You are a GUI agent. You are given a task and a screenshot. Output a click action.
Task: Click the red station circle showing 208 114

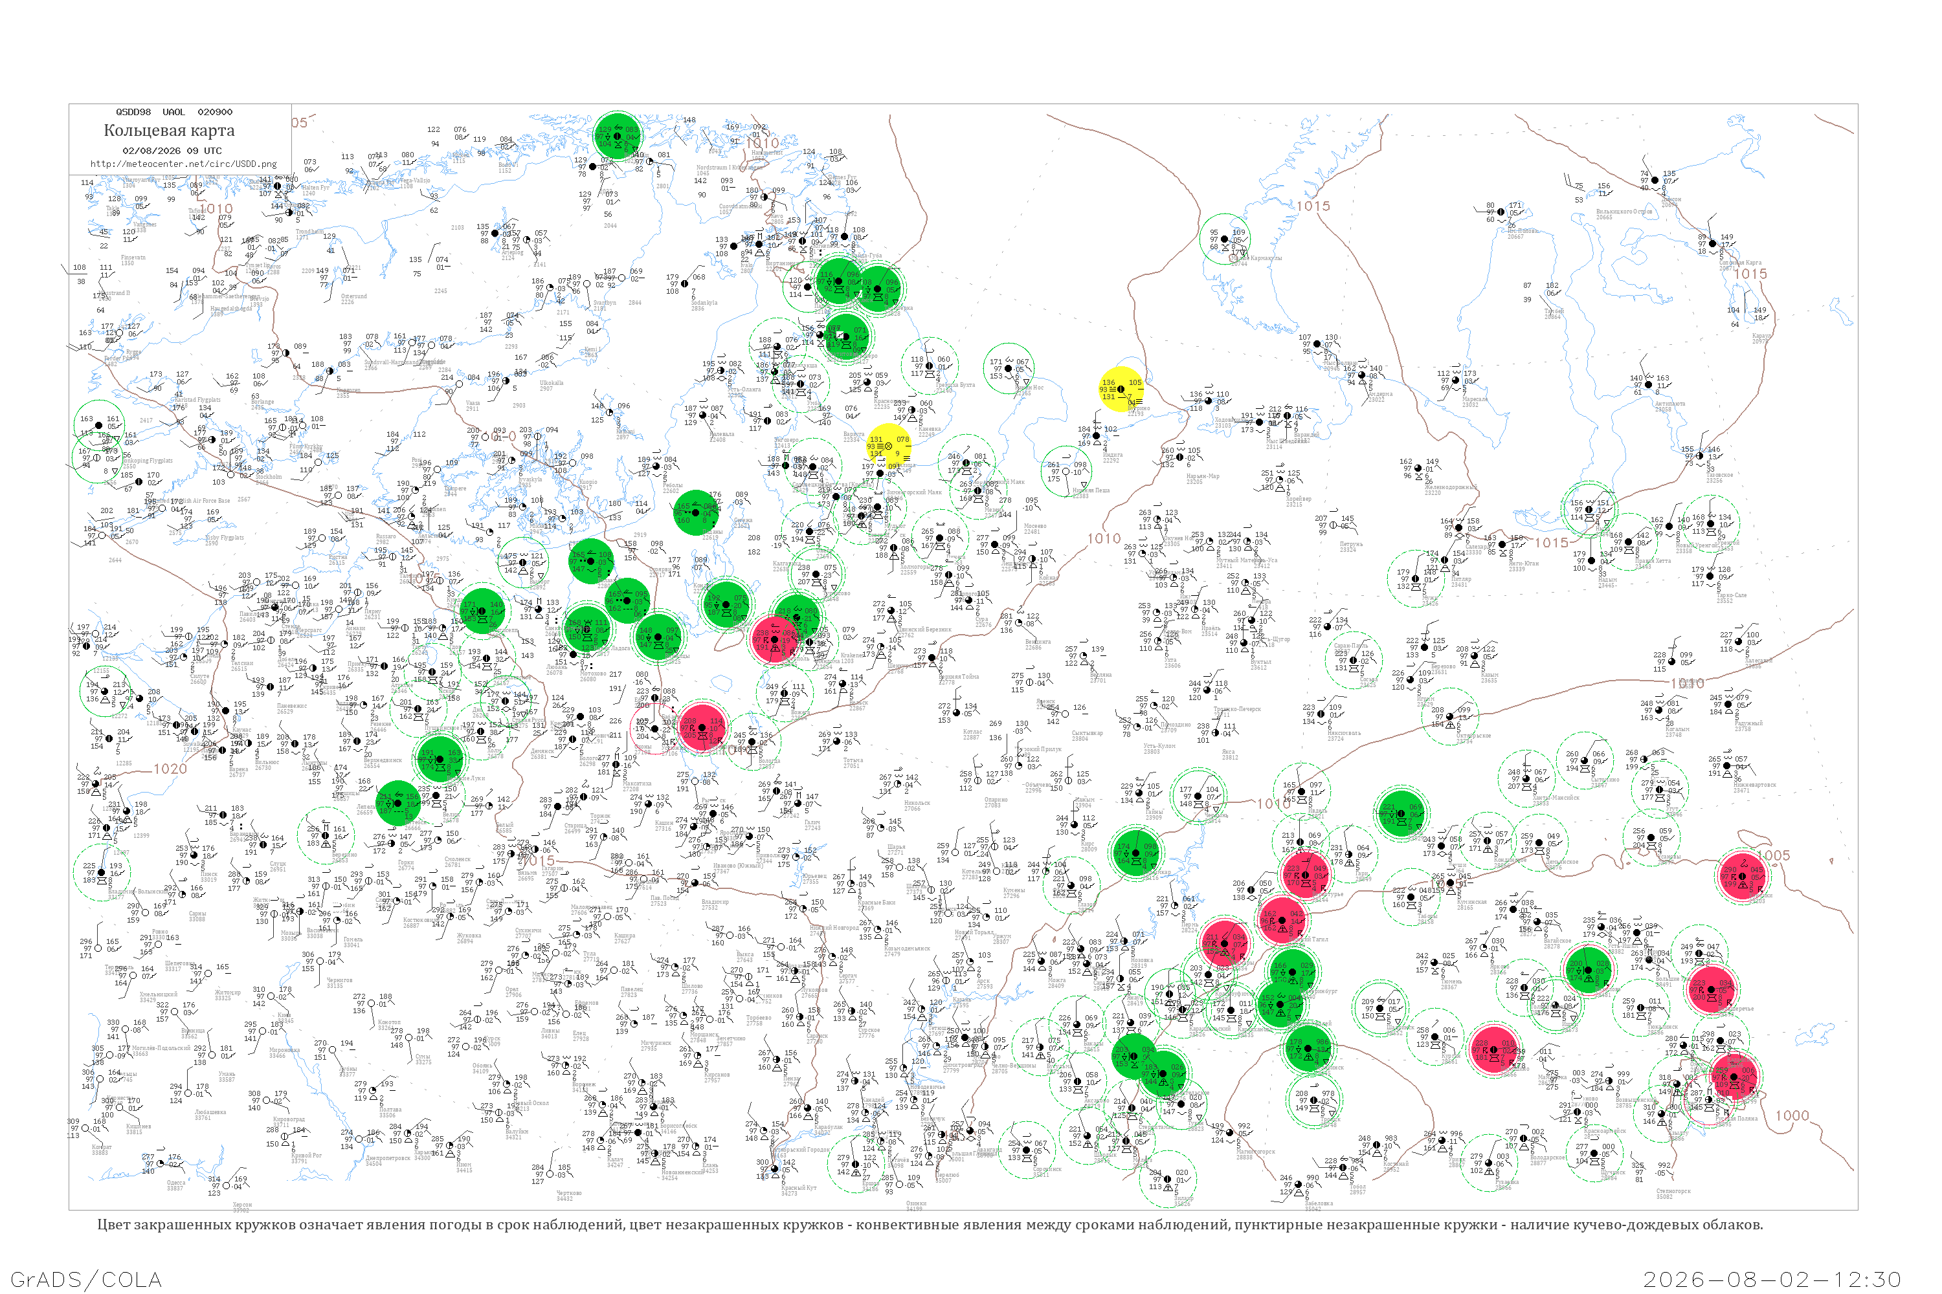(702, 727)
